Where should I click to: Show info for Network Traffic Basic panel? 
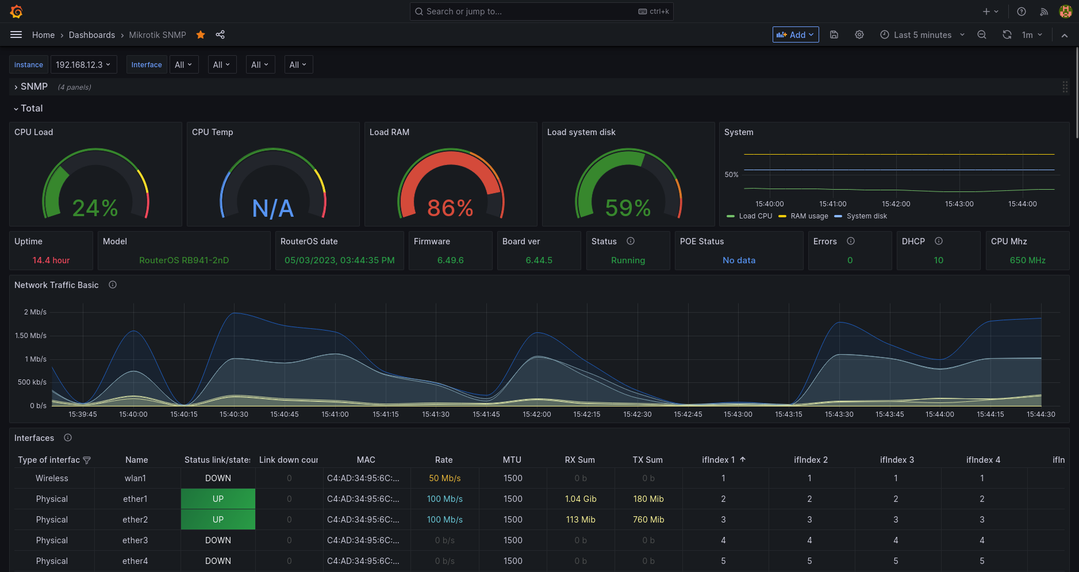pyautogui.click(x=113, y=285)
